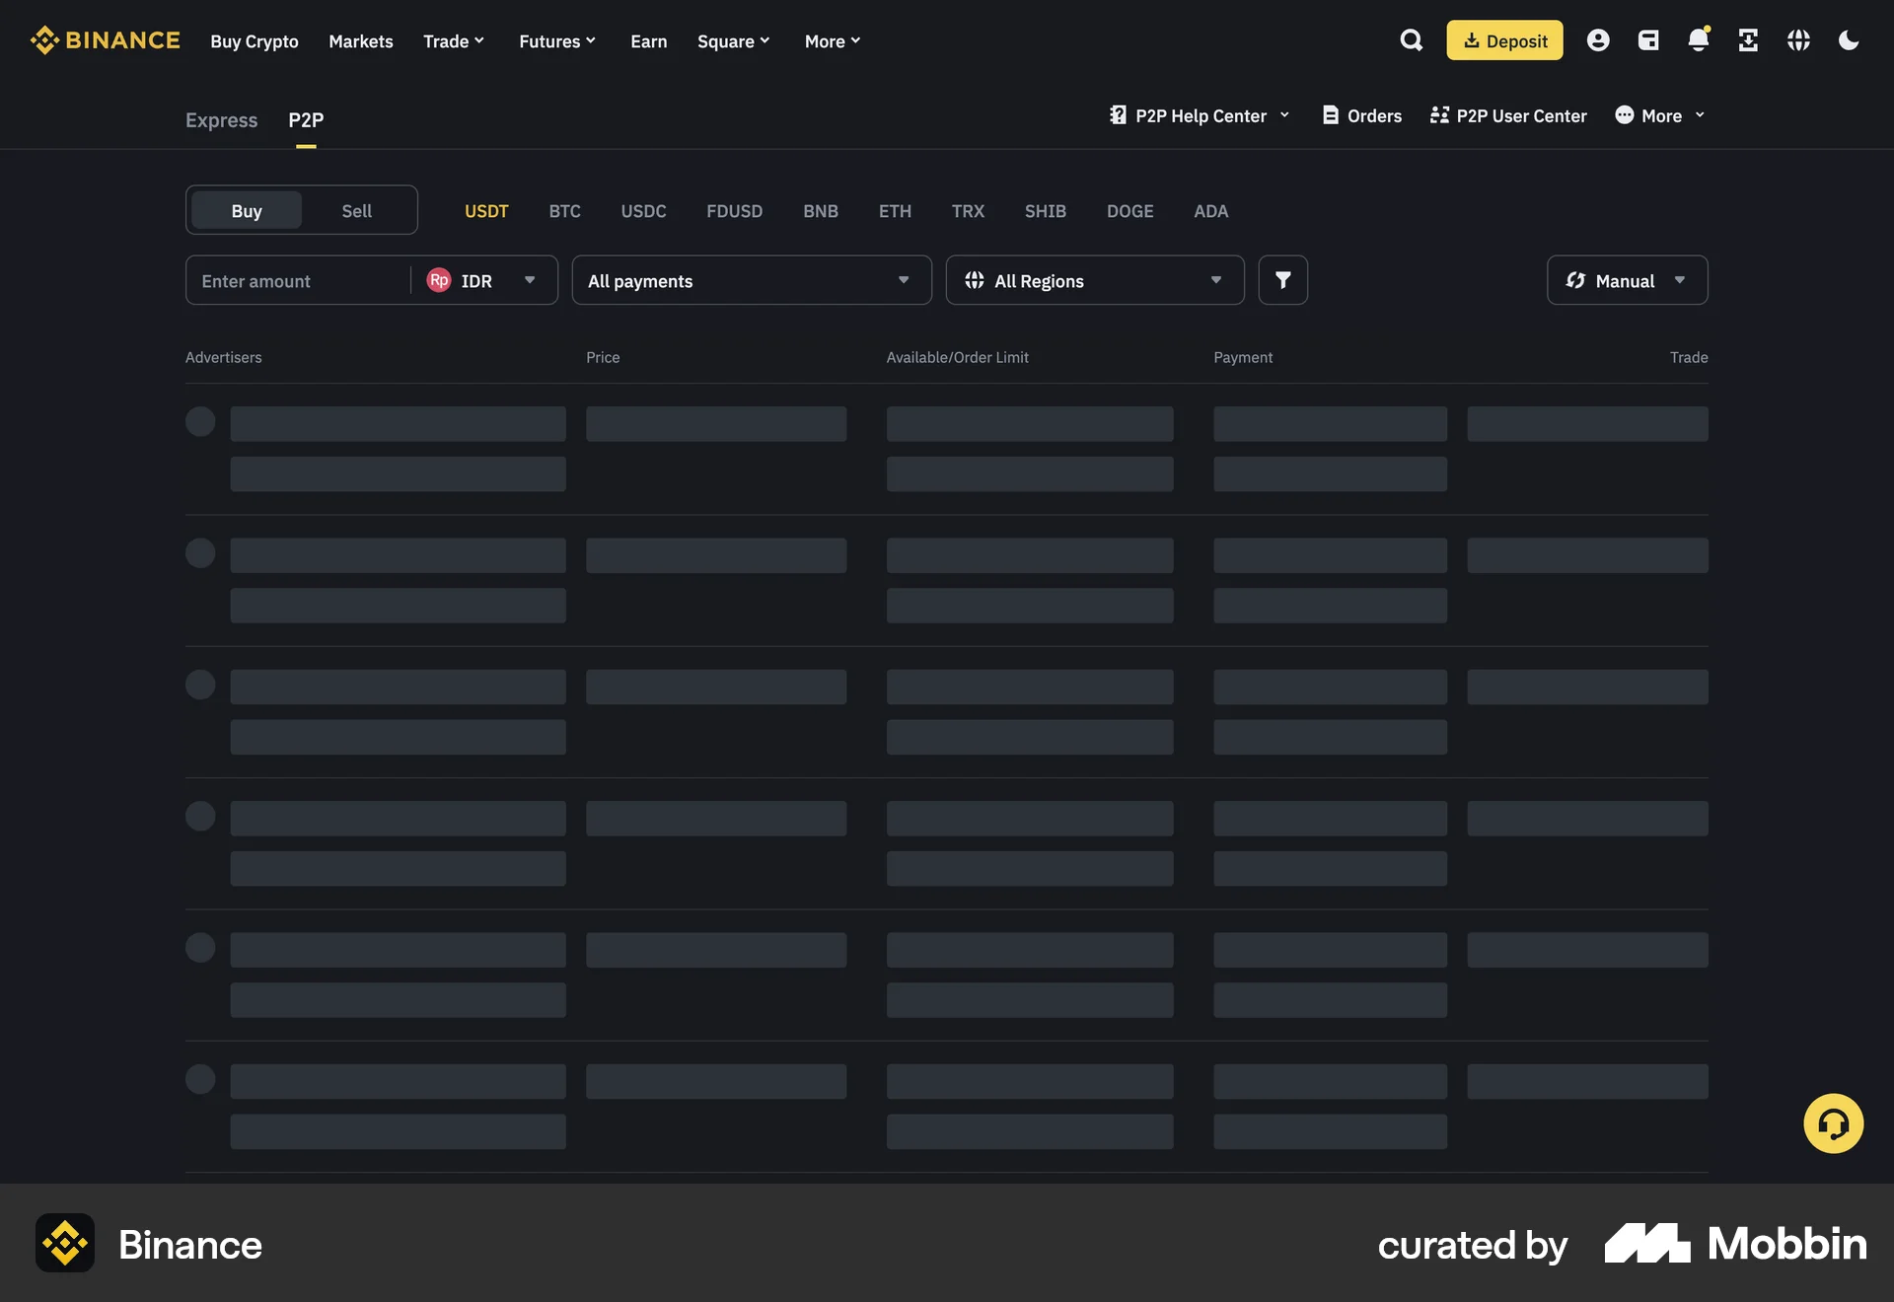
Task: Keep the Buy side selected
Action: pyautogui.click(x=247, y=210)
